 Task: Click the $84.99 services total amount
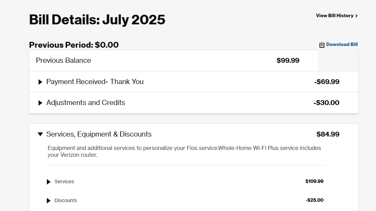tap(328, 134)
